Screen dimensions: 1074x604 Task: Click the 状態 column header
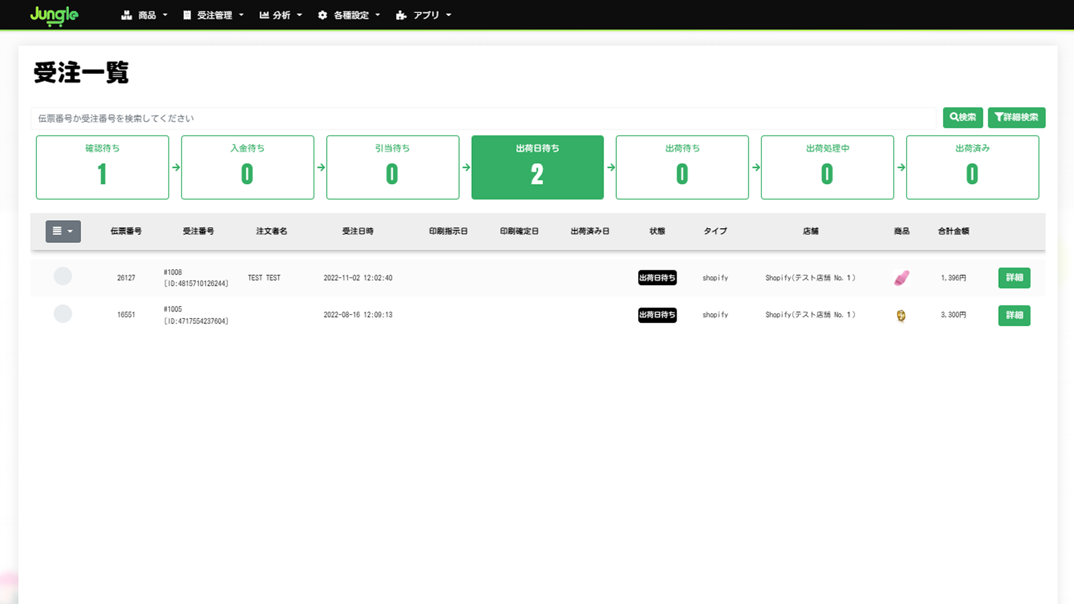click(657, 231)
